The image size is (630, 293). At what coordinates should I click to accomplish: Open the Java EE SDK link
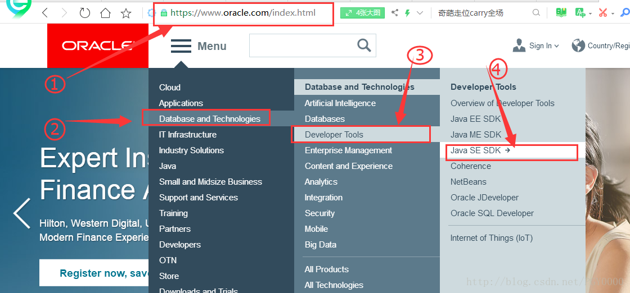tap(476, 118)
